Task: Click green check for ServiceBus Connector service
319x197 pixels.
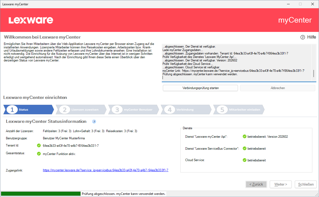Action: click(244, 148)
